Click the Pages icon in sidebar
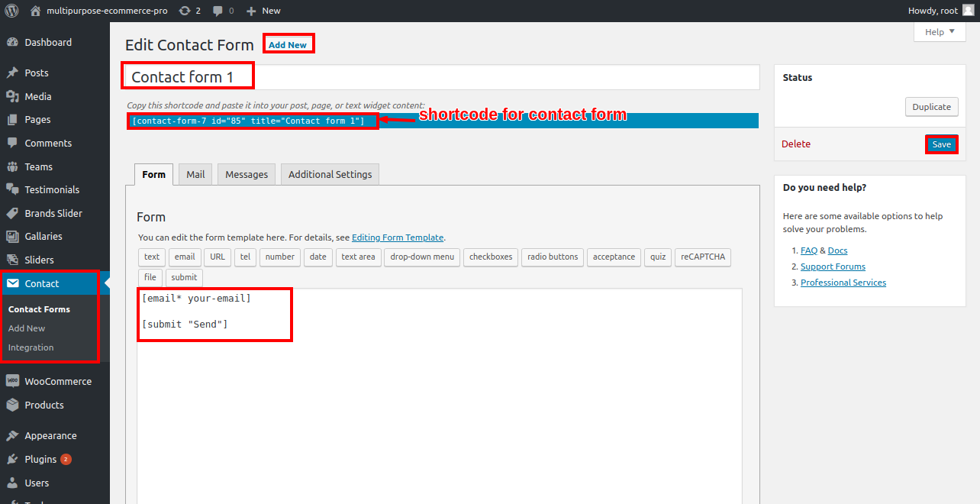Viewport: 980px width, 504px height. click(x=12, y=119)
